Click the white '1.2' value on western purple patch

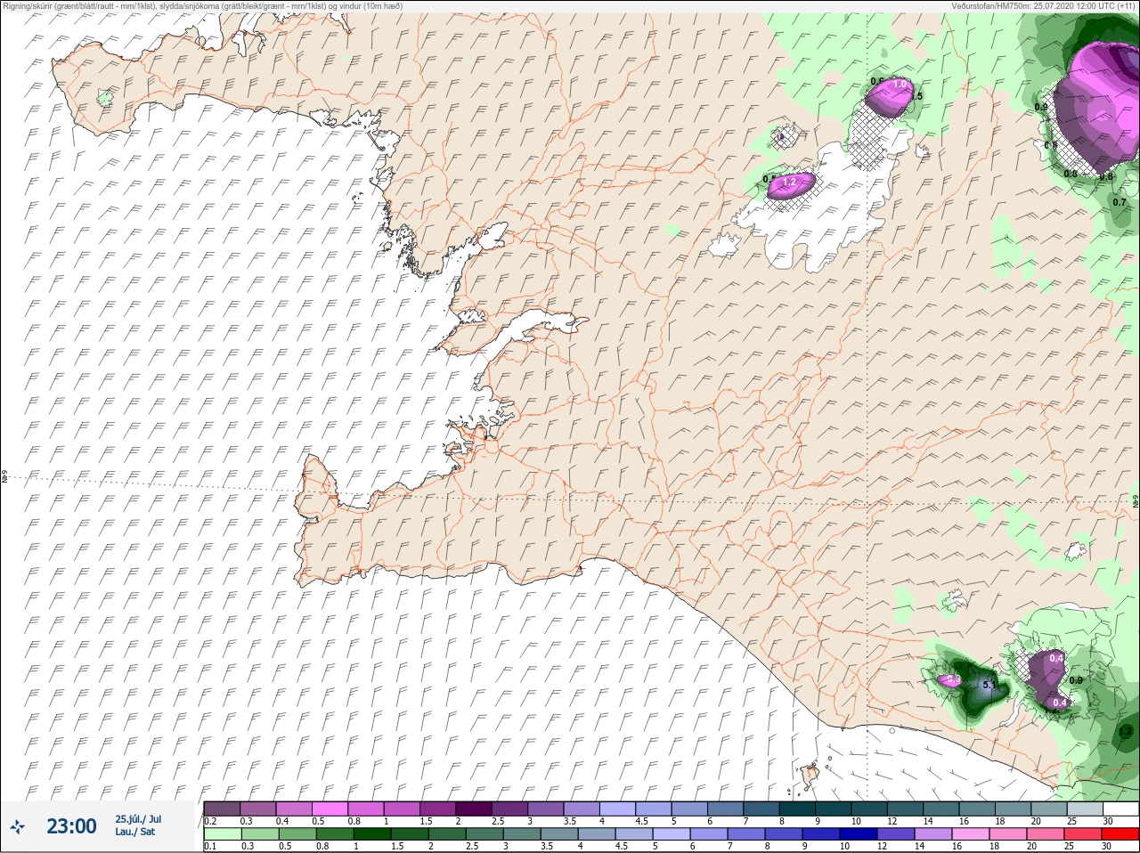point(788,183)
